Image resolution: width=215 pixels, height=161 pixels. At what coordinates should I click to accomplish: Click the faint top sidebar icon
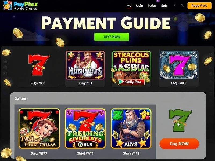click(5, 61)
